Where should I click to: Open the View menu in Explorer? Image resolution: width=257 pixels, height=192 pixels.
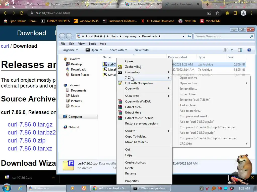tap(81, 44)
